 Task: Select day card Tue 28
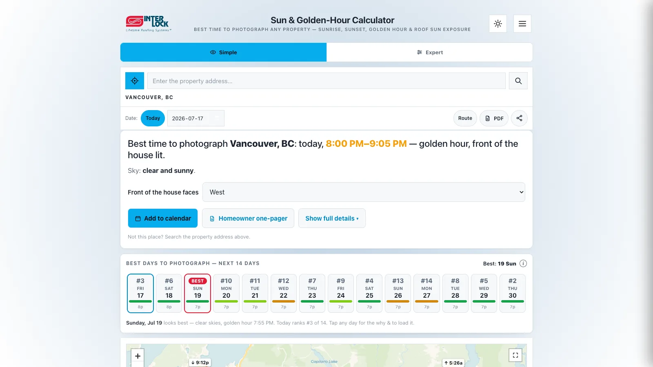pos(455,293)
